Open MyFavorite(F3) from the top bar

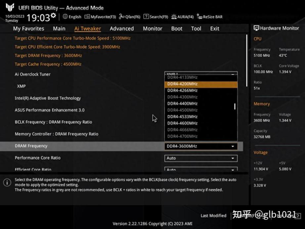point(100,17)
